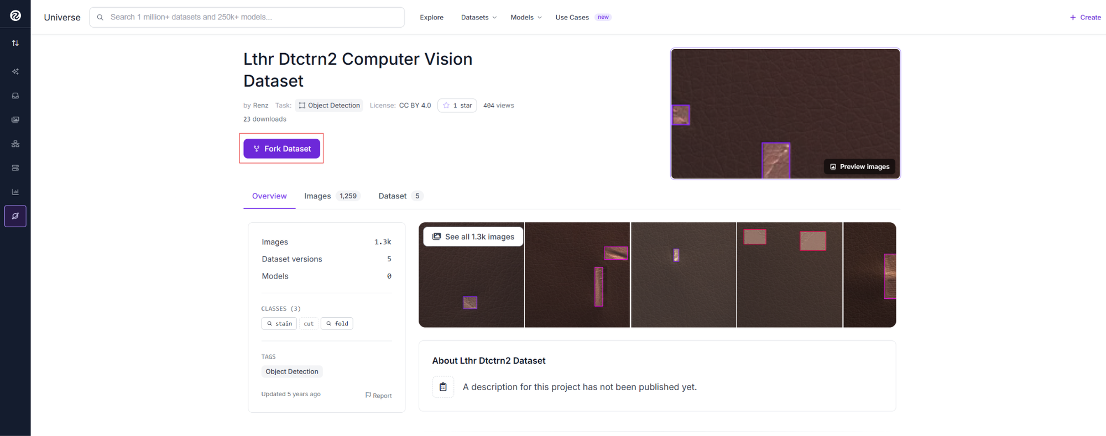Switch to the Overview tab
This screenshot has height=436, width=1106.
(x=269, y=196)
